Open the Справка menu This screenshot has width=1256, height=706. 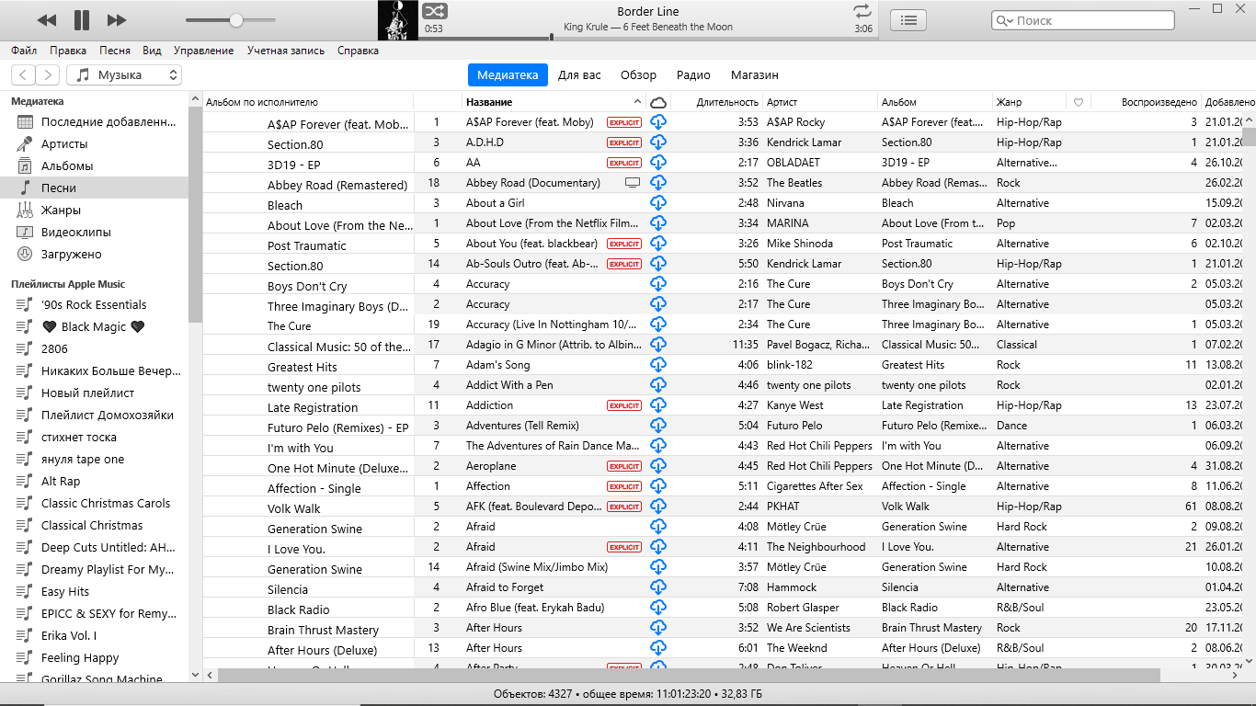click(358, 51)
